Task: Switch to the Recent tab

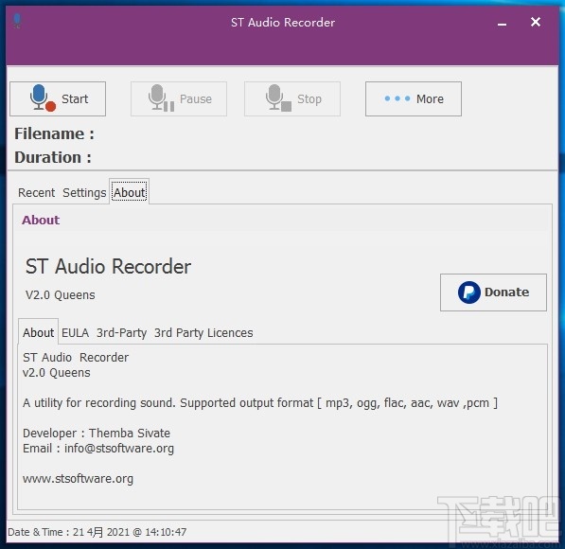Action: point(36,192)
